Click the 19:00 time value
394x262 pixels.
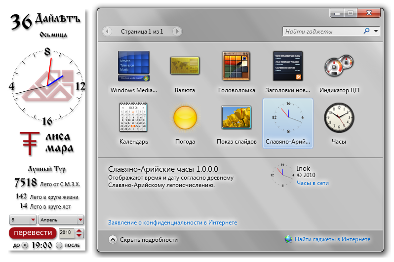tap(41, 245)
